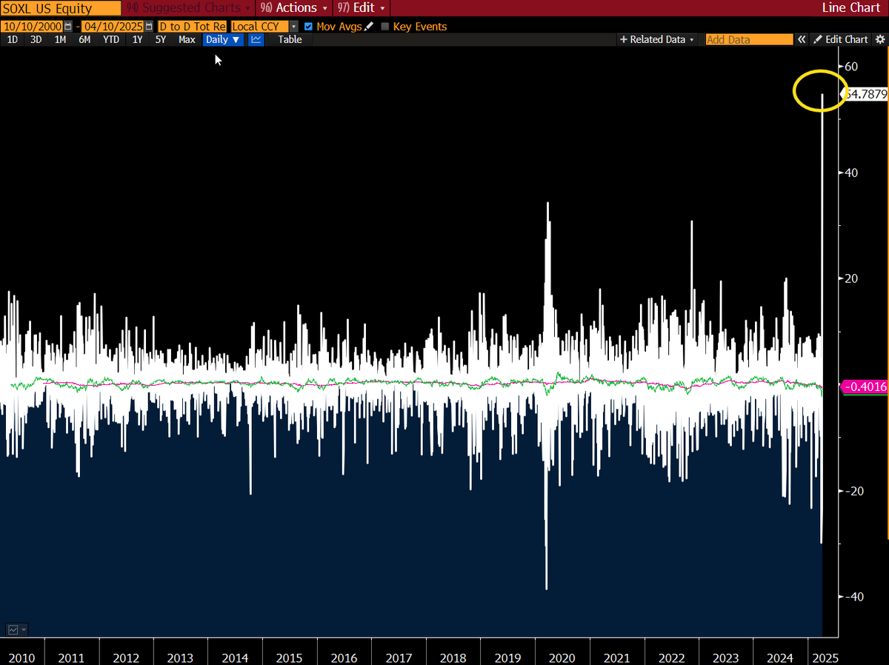Open the end date calendar picker icon

click(150, 27)
